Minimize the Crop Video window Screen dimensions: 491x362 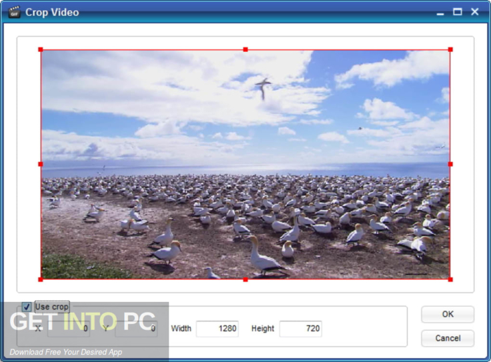440,13
